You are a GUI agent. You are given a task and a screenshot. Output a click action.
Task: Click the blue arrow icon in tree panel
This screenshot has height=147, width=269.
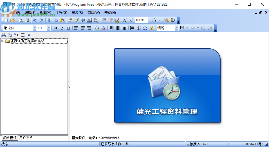29,35
